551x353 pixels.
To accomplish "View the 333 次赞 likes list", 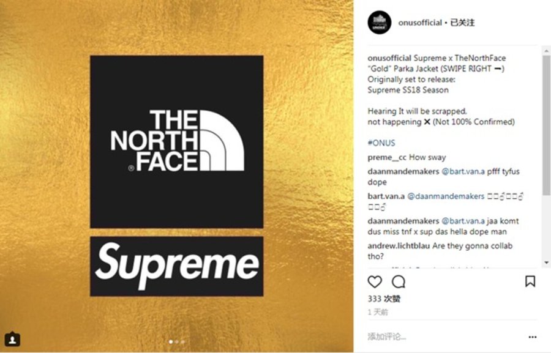I will [x=384, y=299].
